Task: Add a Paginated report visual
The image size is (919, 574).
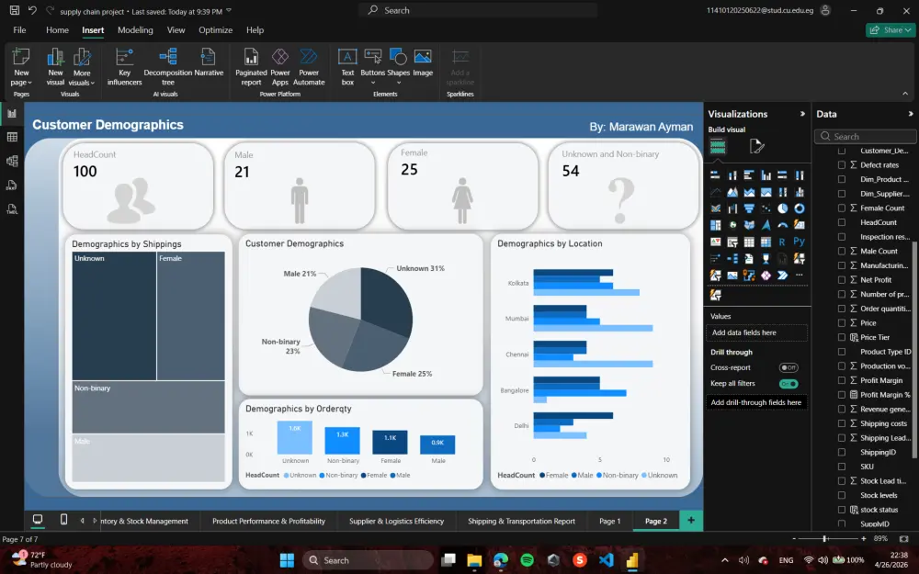Action: coord(251,67)
